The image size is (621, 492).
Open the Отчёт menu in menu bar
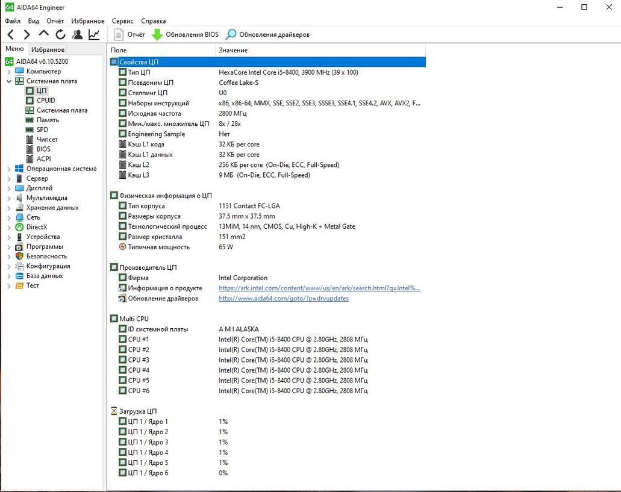(55, 21)
